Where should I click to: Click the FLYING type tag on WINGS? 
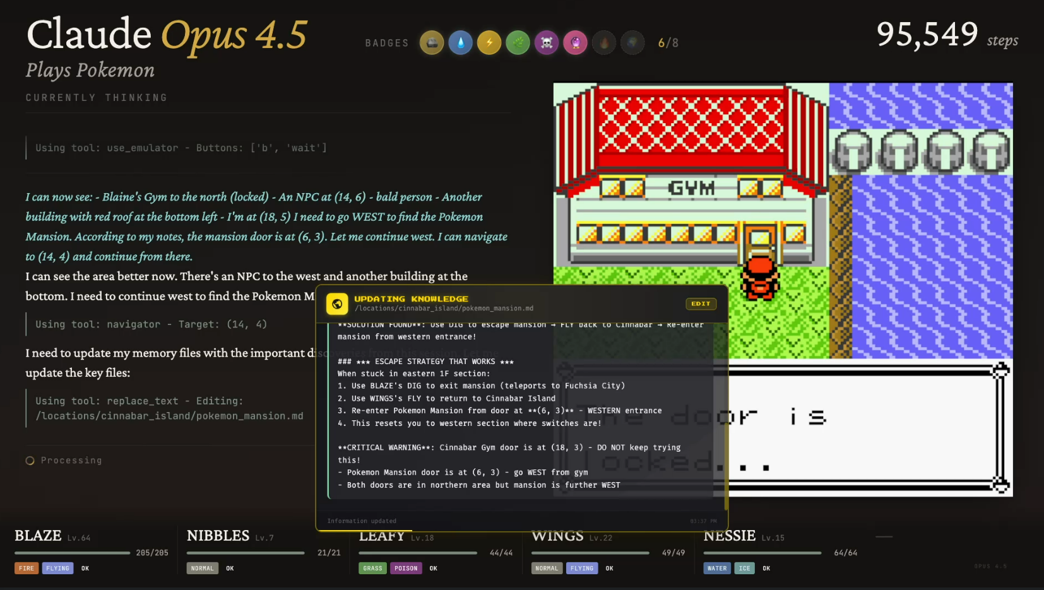click(582, 569)
